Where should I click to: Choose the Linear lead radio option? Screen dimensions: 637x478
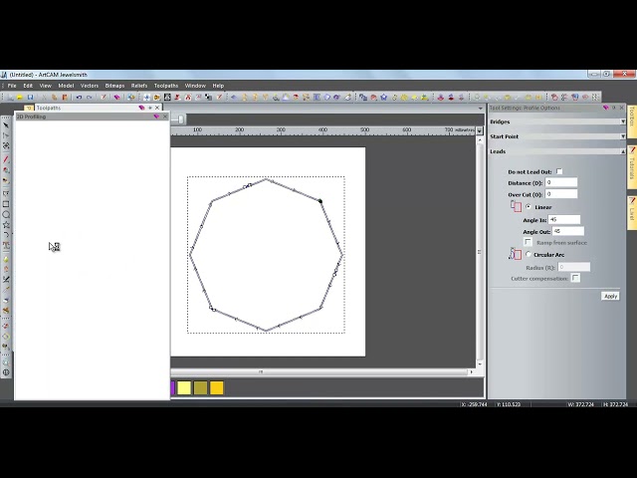point(529,207)
